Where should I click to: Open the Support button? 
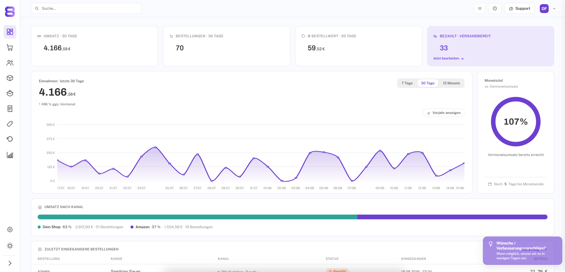coord(520,9)
